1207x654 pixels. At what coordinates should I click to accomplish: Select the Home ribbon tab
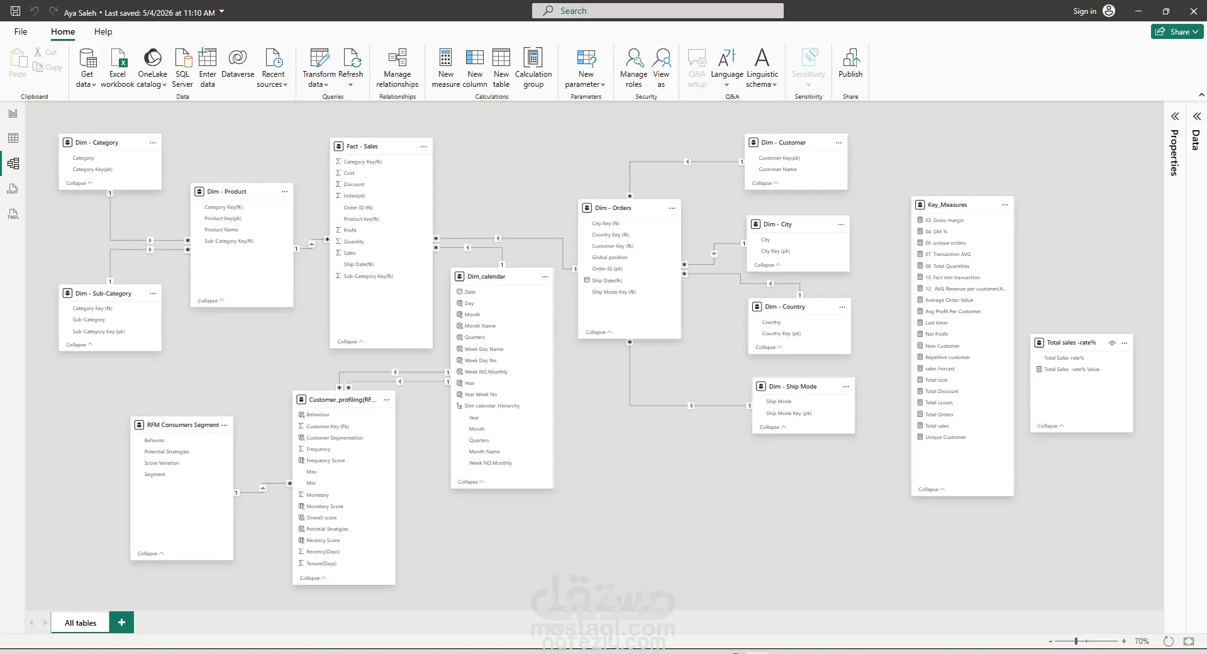pos(63,31)
